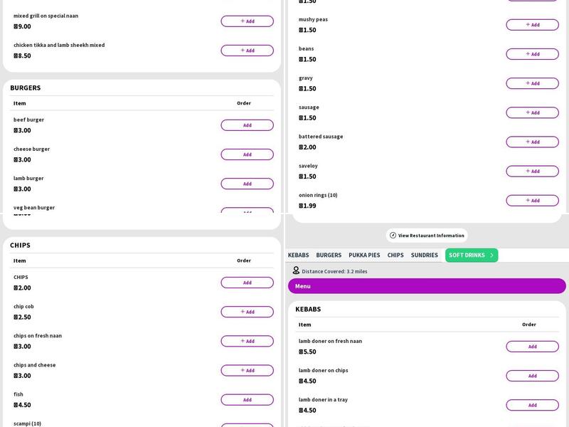Screen dimensions: 569x427
Task: Switch to the KEBABS category tab
Action: pos(298,255)
